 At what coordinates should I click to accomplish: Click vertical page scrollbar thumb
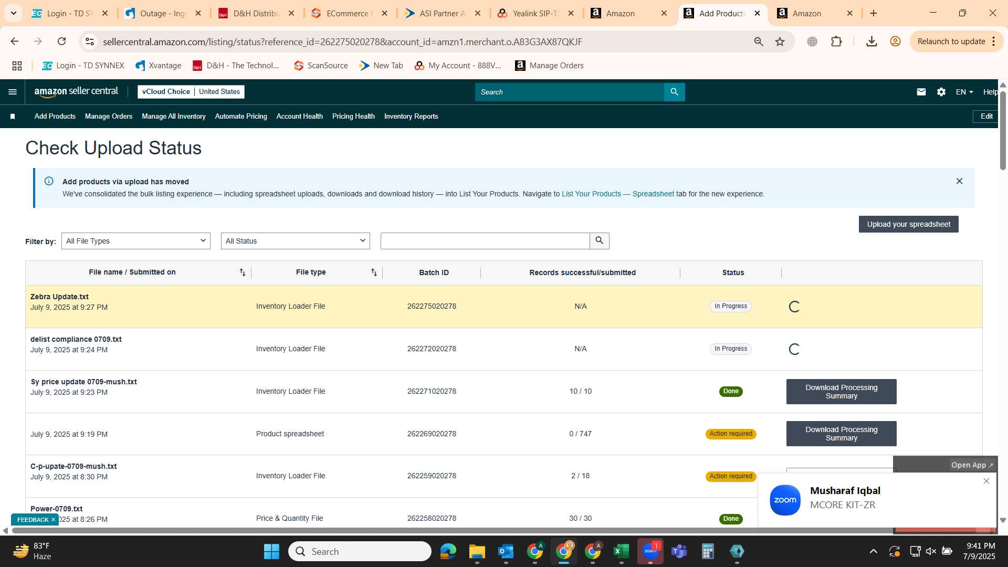(x=1003, y=130)
